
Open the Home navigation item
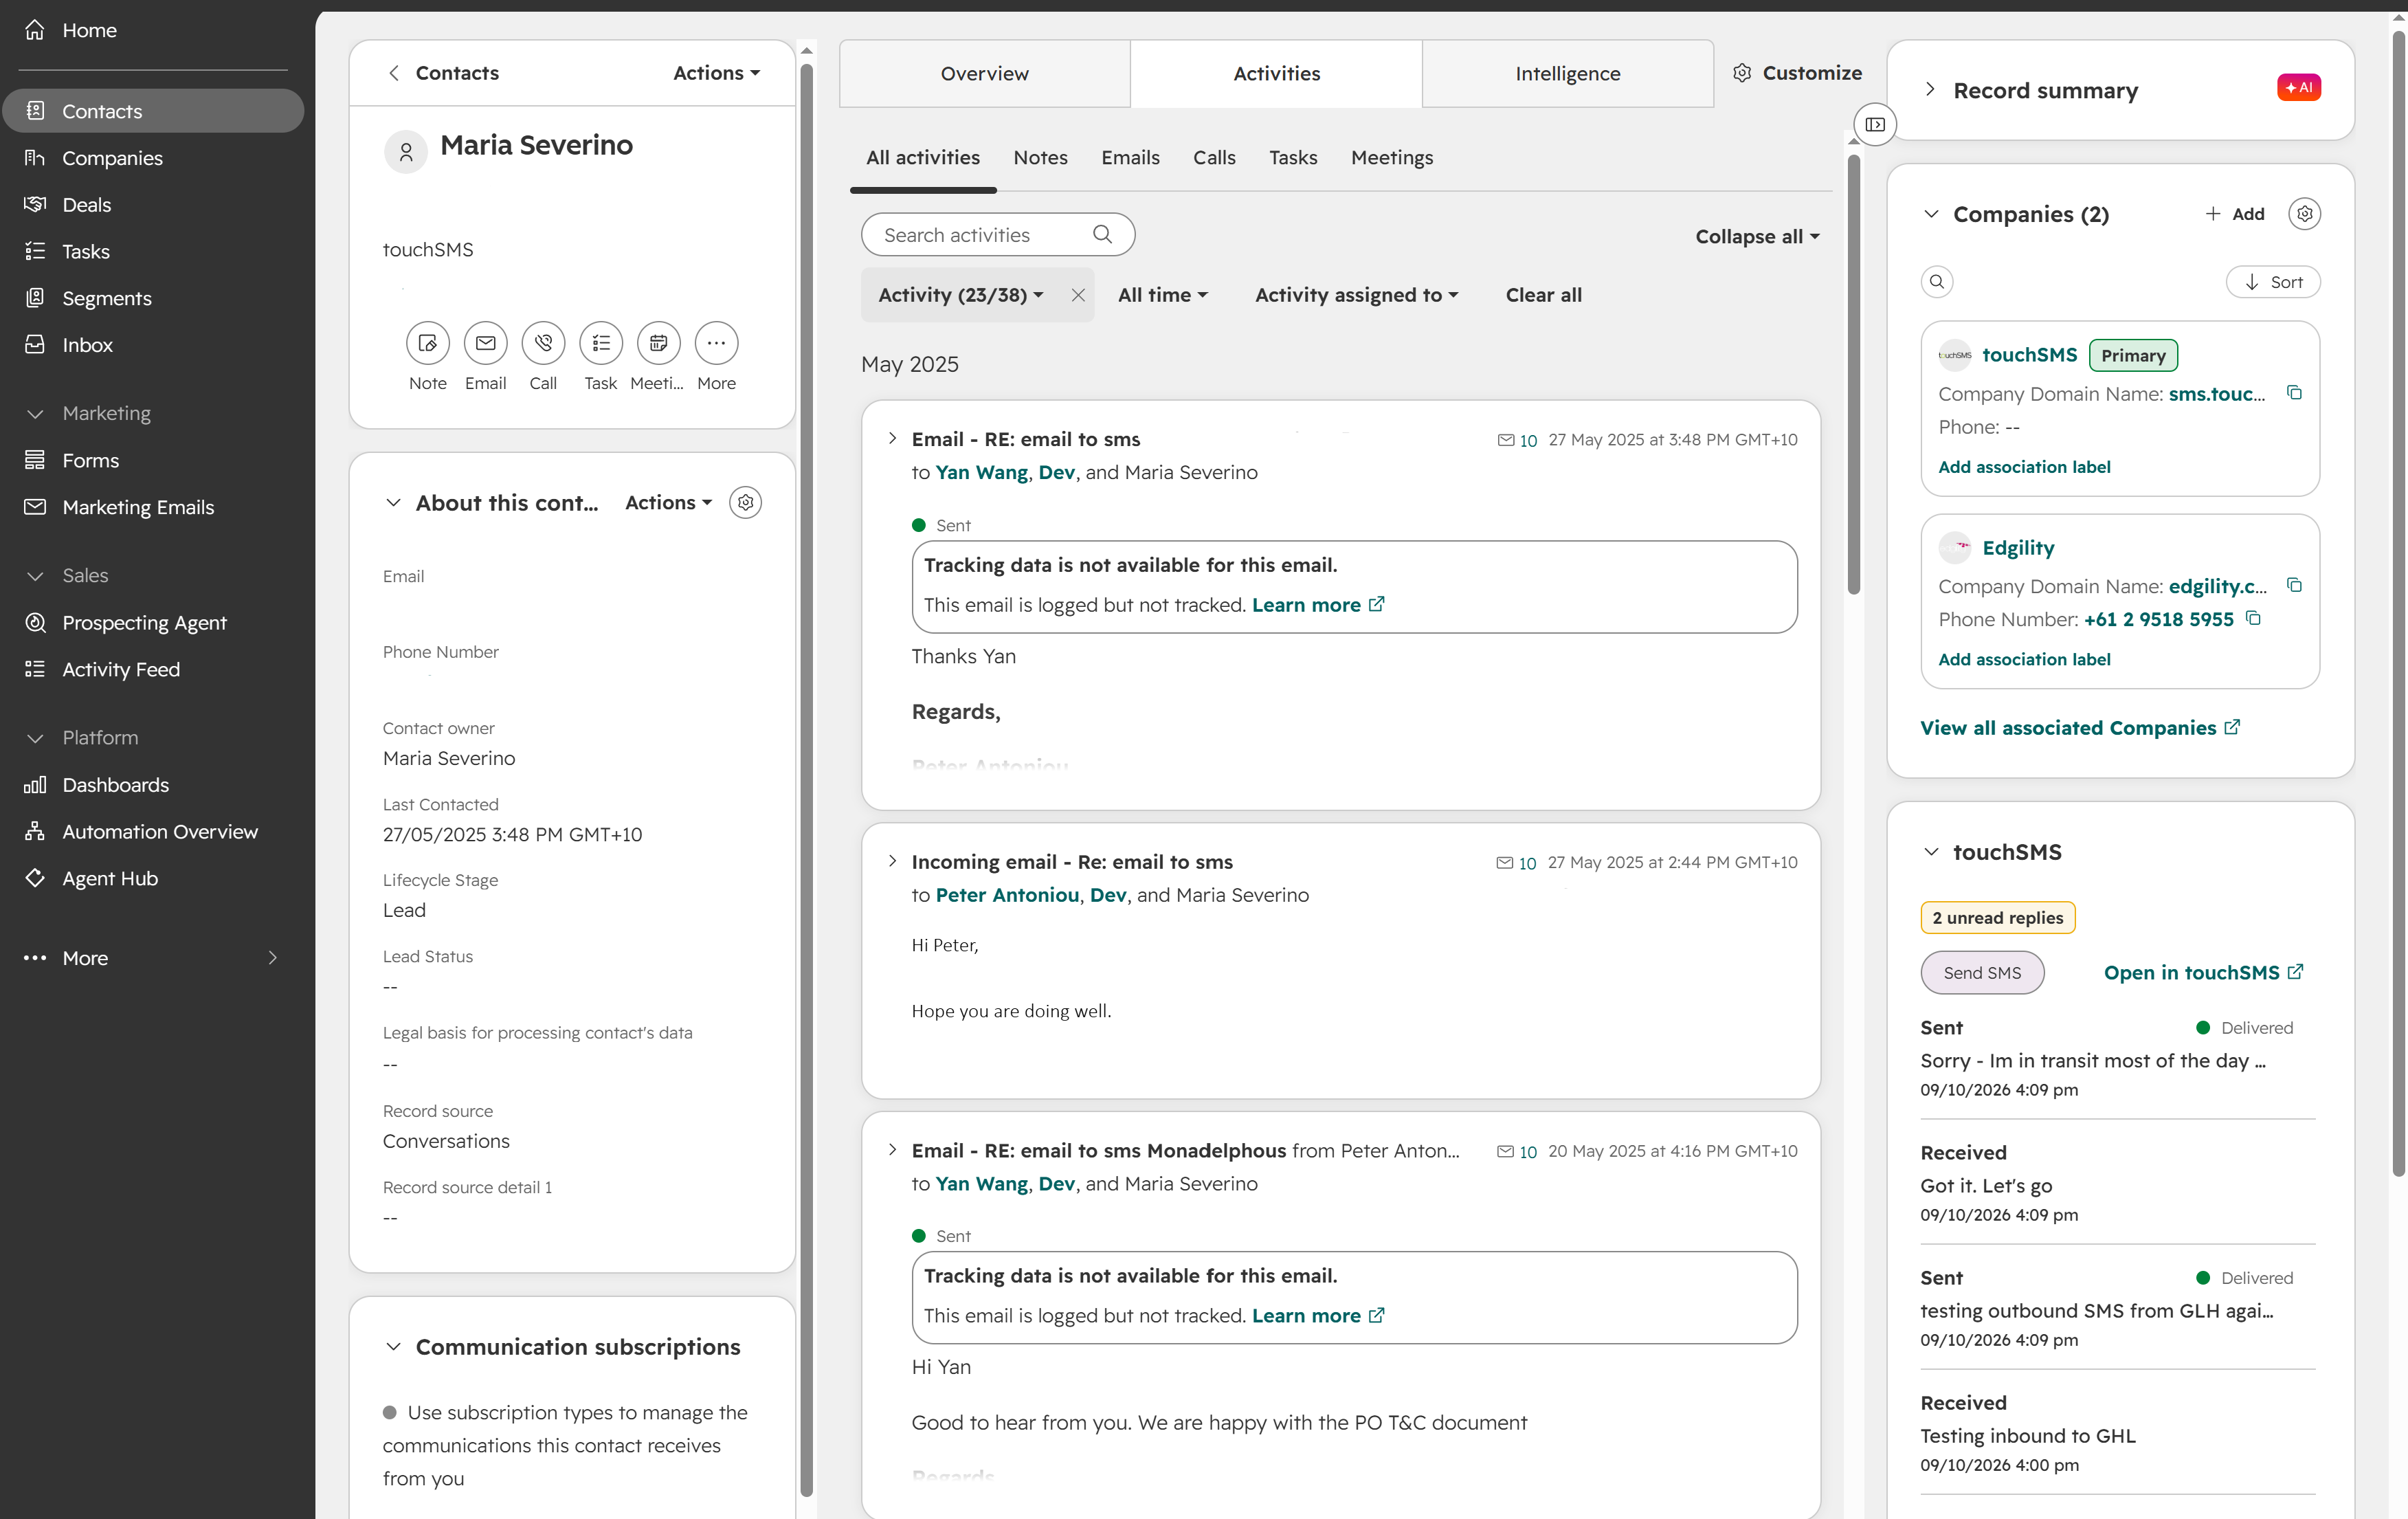89,30
